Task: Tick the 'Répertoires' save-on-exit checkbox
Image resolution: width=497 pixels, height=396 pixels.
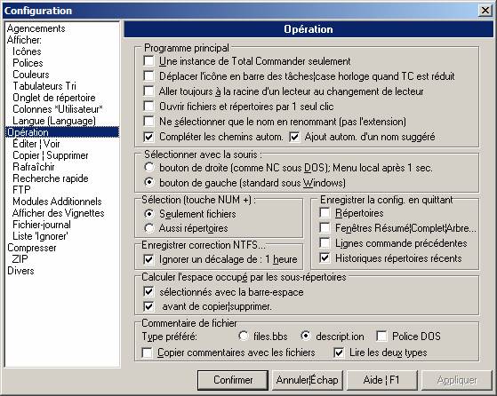Action: [x=325, y=213]
